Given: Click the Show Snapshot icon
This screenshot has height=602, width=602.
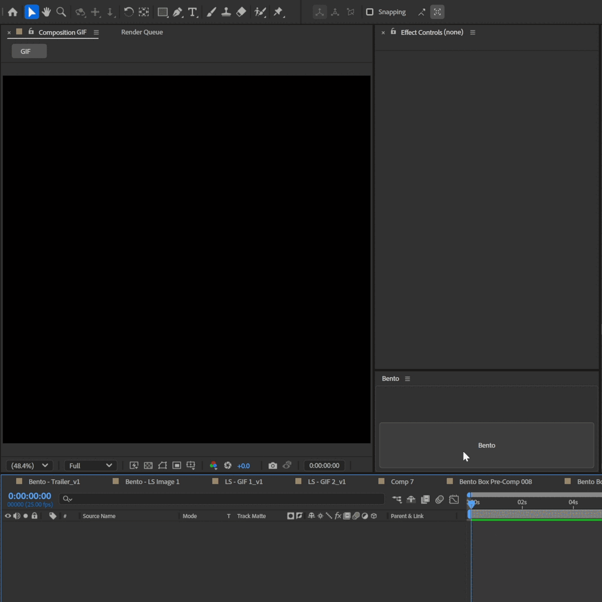Looking at the screenshot, I should (287, 465).
